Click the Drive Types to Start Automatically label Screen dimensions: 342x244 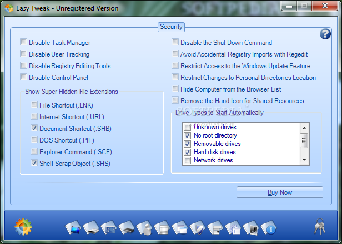coord(219,113)
